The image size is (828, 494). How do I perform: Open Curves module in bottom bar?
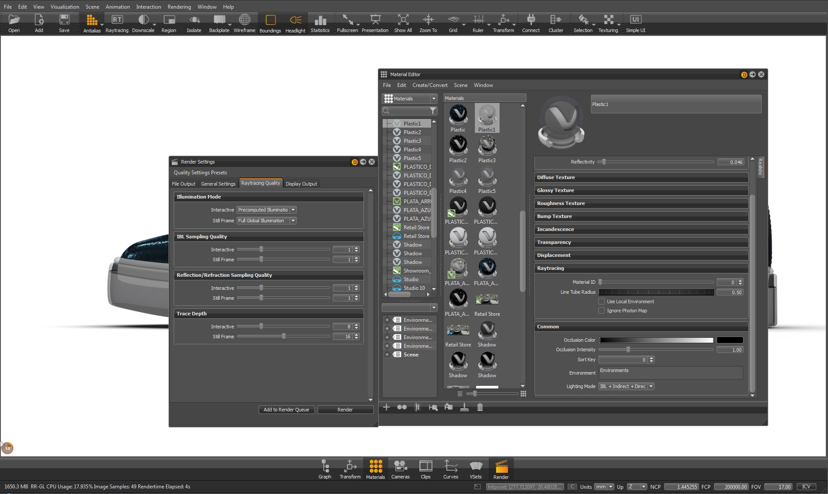pyautogui.click(x=451, y=469)
